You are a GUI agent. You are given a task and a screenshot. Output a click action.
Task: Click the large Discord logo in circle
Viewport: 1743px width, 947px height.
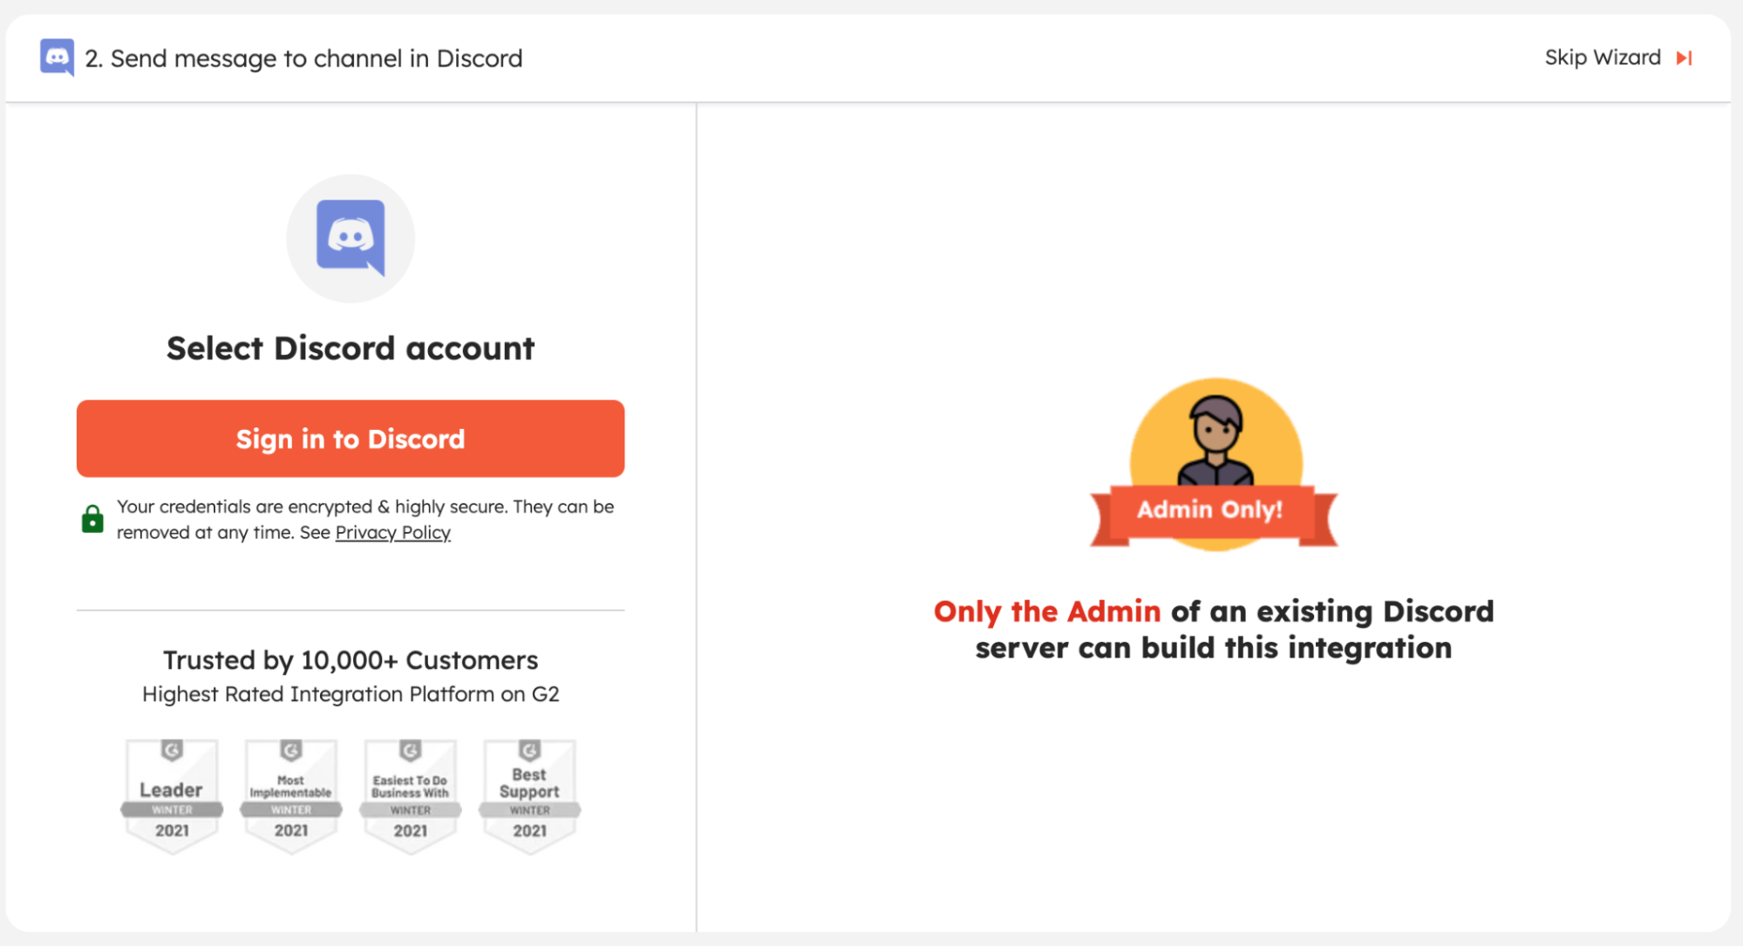coord(351,237)
